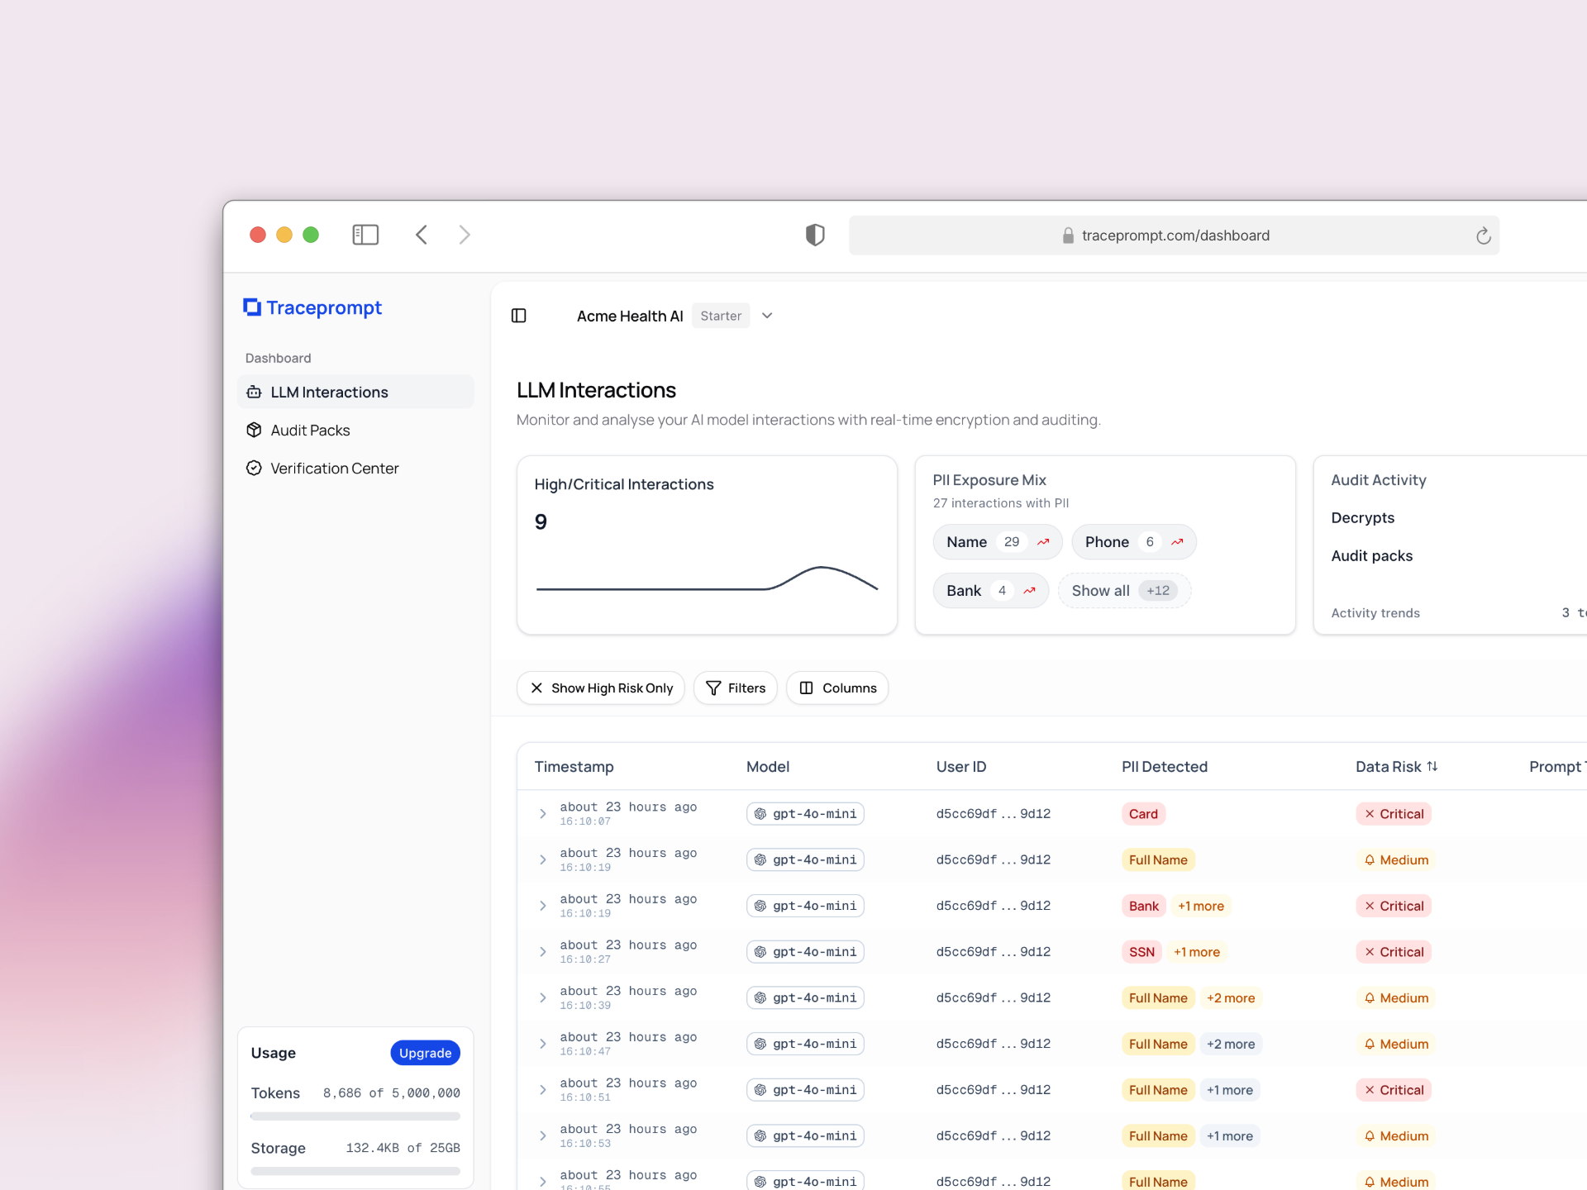Image resolution: width=1587 pixels, height=1190 pixels.
Task: Click gpt-4o-mini tag in 16:10:53 row
Action: tap(805, 1136)
